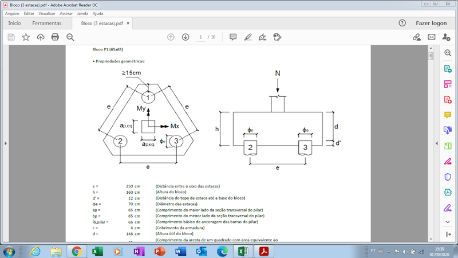Click the stamp tool icon
The image size is (458, 258).
[277, 37]
